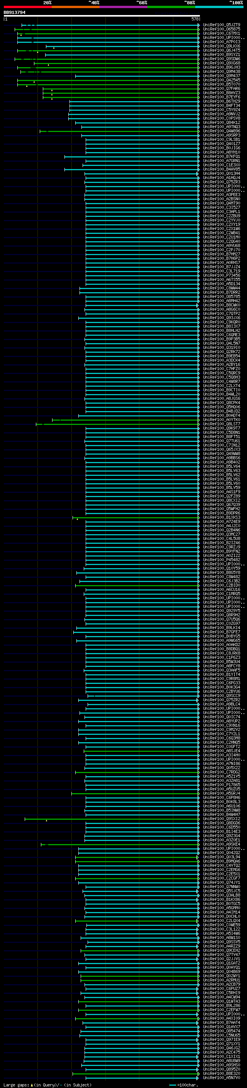Select the UniRef100_B5T070 label
247x1088 pixels.
[x=221, y=84]
